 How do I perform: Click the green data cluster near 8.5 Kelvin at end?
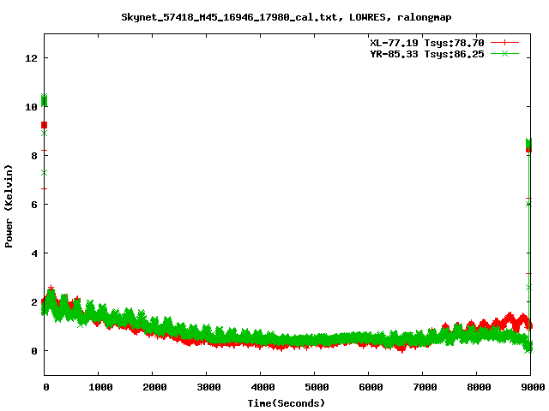click(x=528, y=144)
